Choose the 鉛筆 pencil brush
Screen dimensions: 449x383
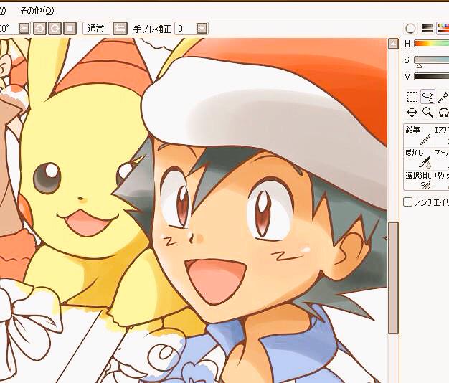click(x=418, y=136)
